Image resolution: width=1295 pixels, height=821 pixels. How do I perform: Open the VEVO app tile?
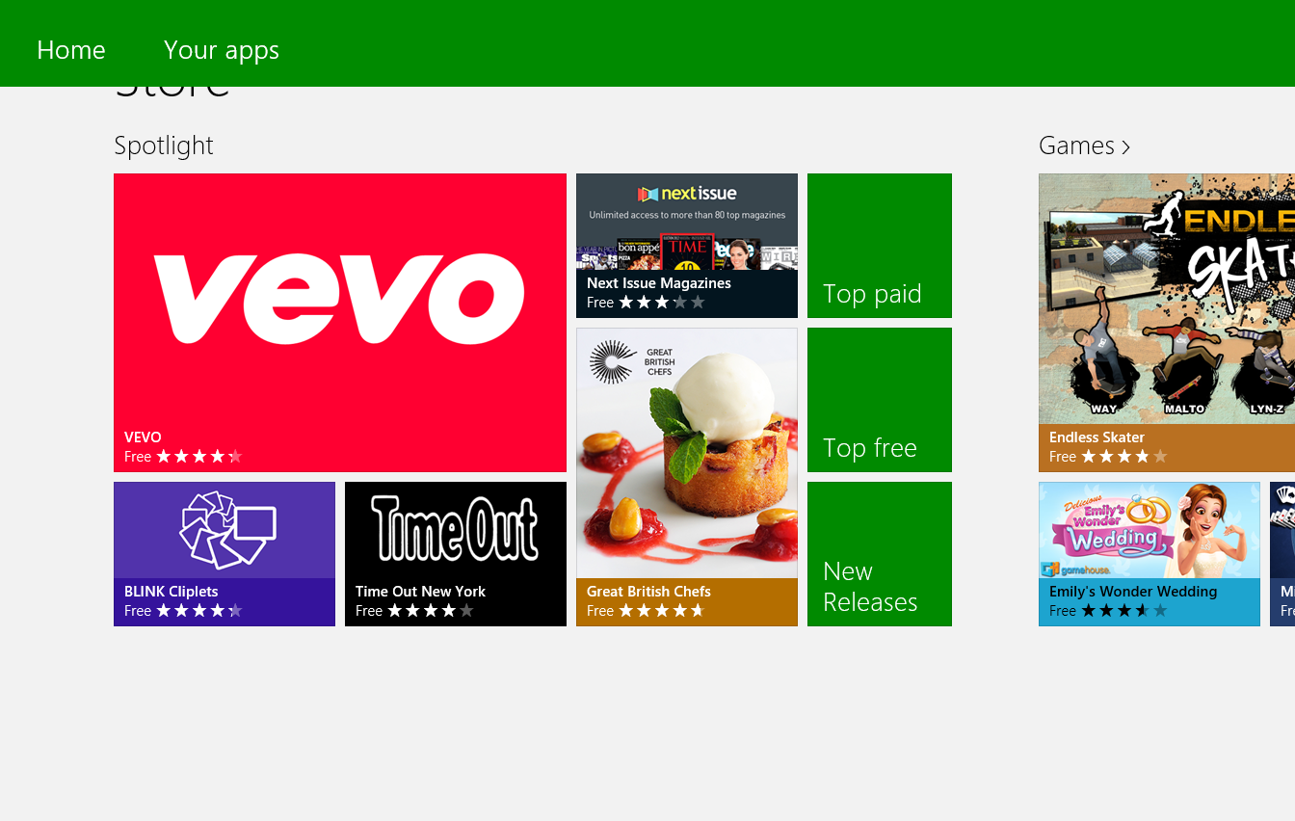click(339, 322)
